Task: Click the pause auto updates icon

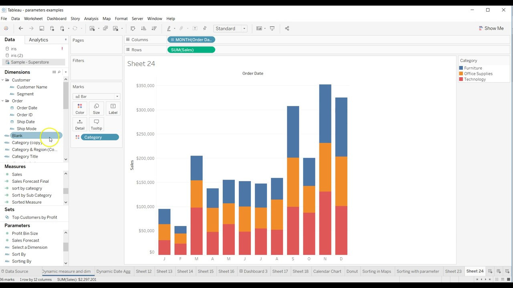Action: click(62, 28)
